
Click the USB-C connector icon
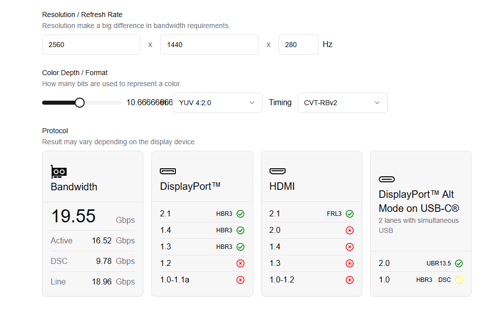pyautogui.click(x=387, y=179)
